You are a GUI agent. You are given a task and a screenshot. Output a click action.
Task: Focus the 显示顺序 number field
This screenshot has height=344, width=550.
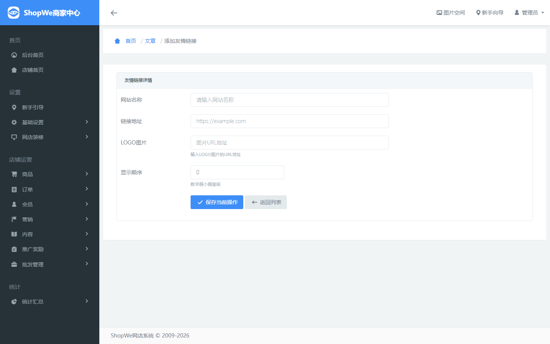(x=237, y=172)
